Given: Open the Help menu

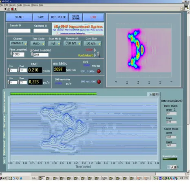Looking at the screenshot, I should click(x=41, y=5).
